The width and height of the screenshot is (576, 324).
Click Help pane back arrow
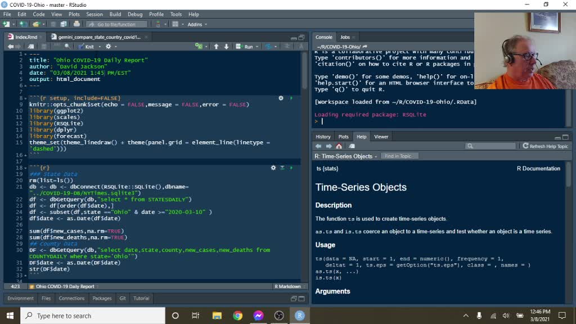(x=318, y=146)
